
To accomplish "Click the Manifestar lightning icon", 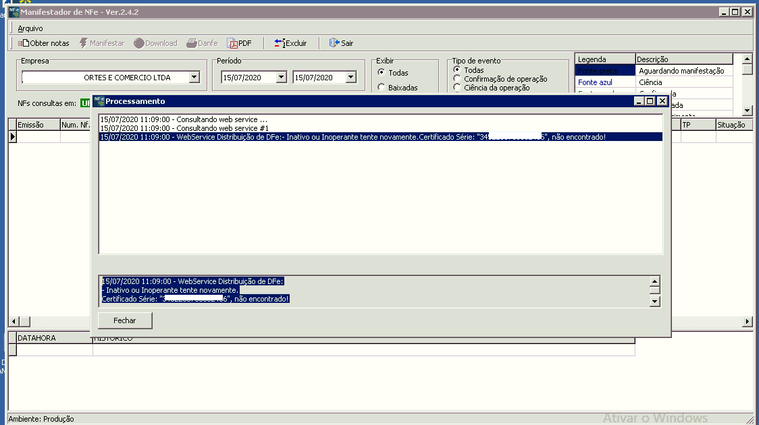I will tap(84, 43).
